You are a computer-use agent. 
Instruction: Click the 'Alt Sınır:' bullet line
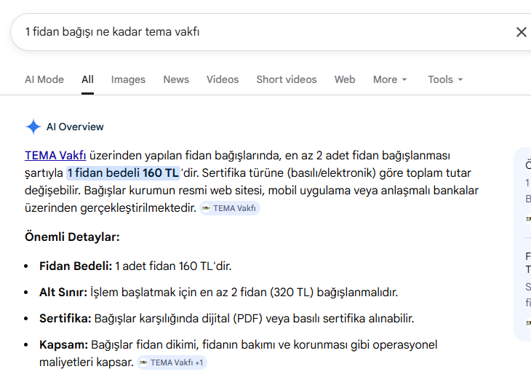pyautogui.click(x=218, y=293)
